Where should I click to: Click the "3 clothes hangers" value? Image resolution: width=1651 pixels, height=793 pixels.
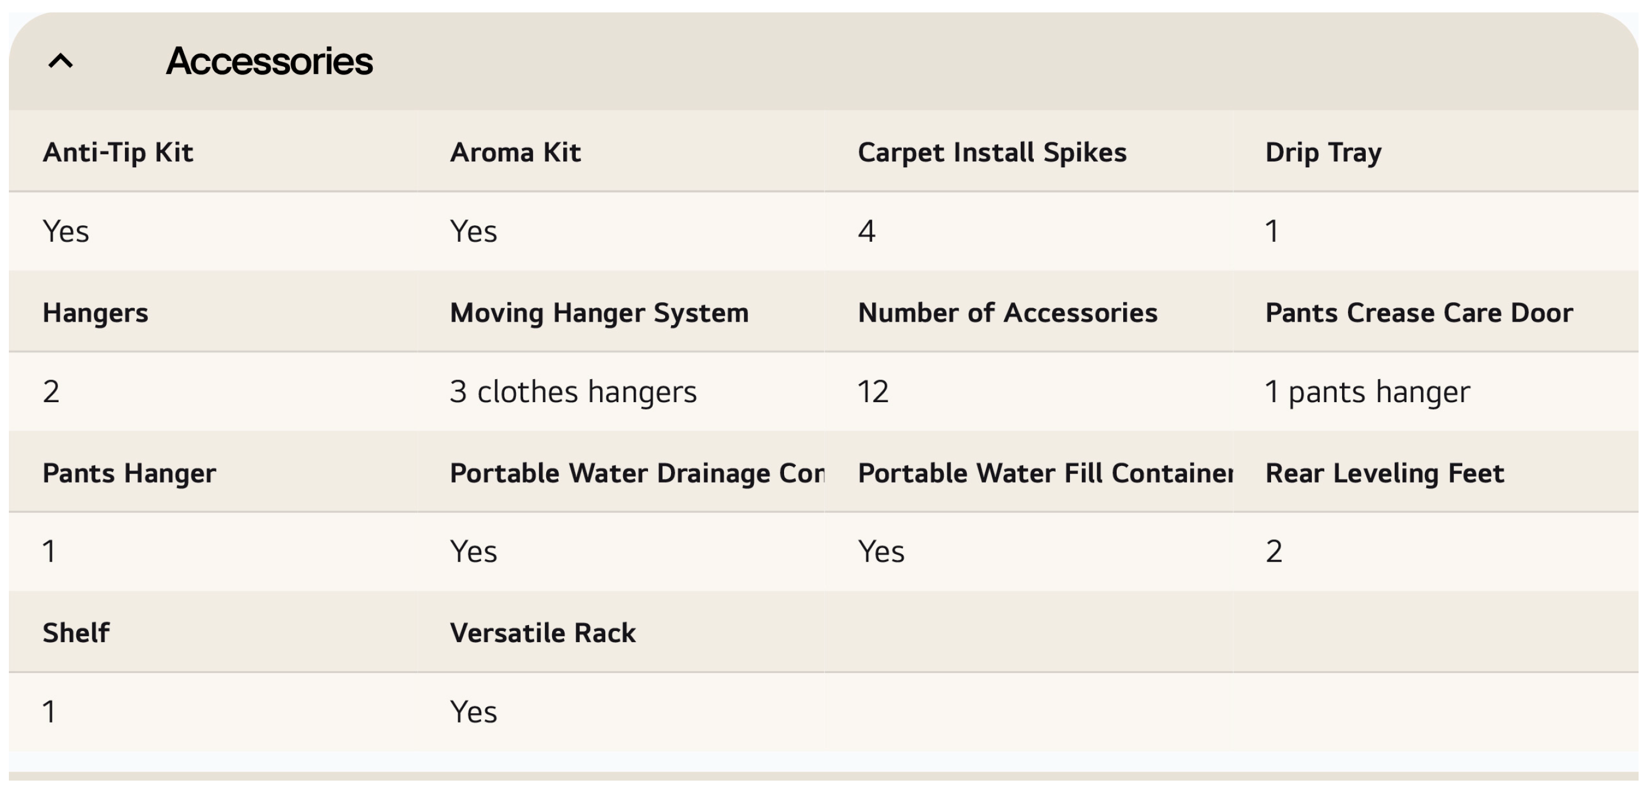573,391
